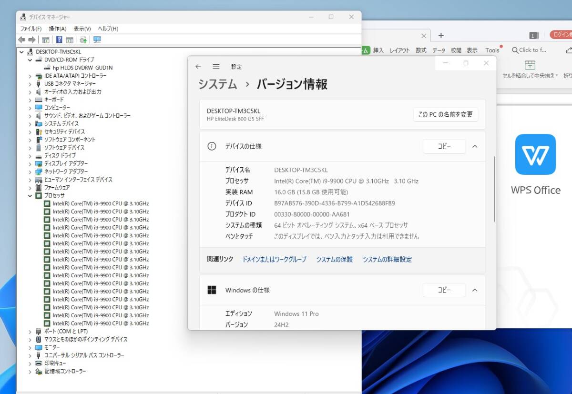Viewport: 572px width, 394px height.
Task: Click the WPS Office logo
Action: click(535, 154)
